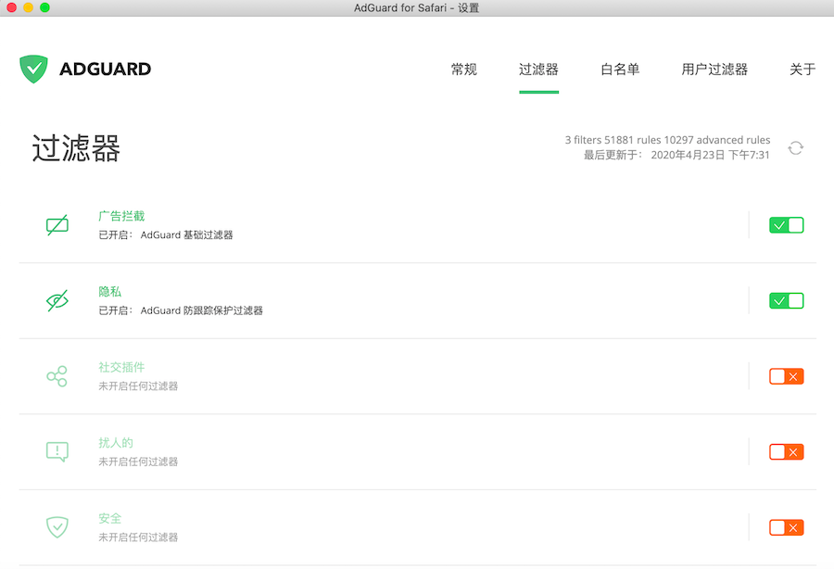The image size is (834, 569).
Task: Click the '3 filters 51881 rules' statistics text
Action: (667, 140)
